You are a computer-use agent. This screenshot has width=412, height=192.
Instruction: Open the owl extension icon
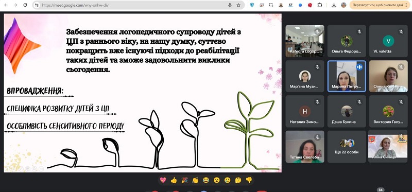click(x=281, y=5)
